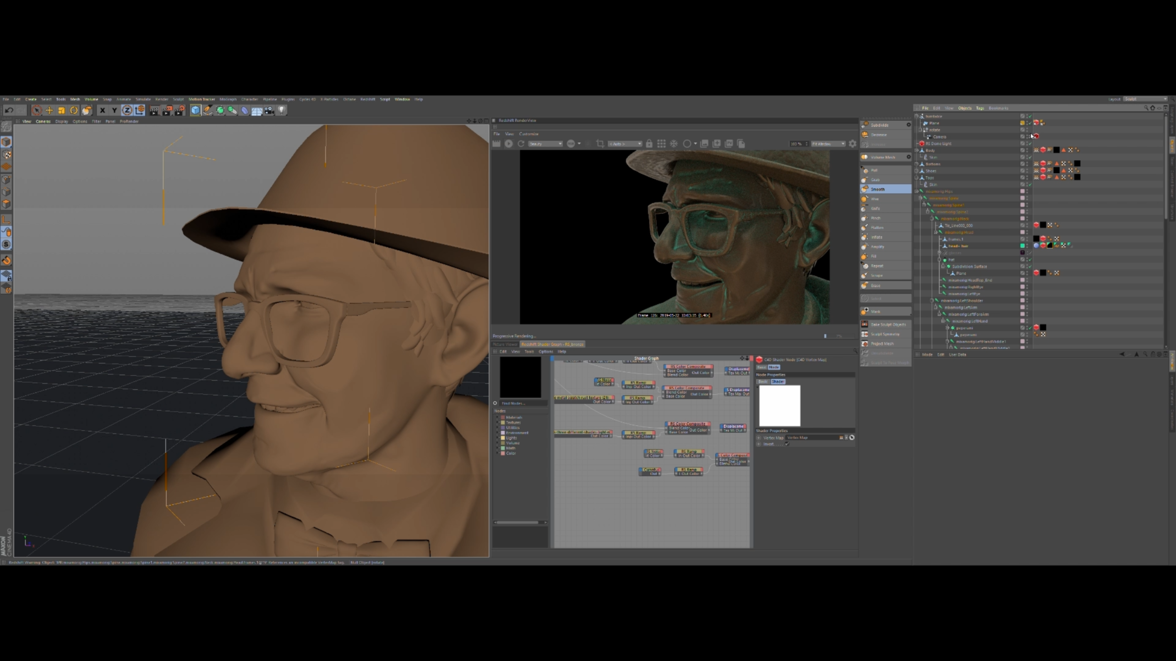Select the Move tool in top toolbar
Screen dimensions: 1176x661
point(49,110)
